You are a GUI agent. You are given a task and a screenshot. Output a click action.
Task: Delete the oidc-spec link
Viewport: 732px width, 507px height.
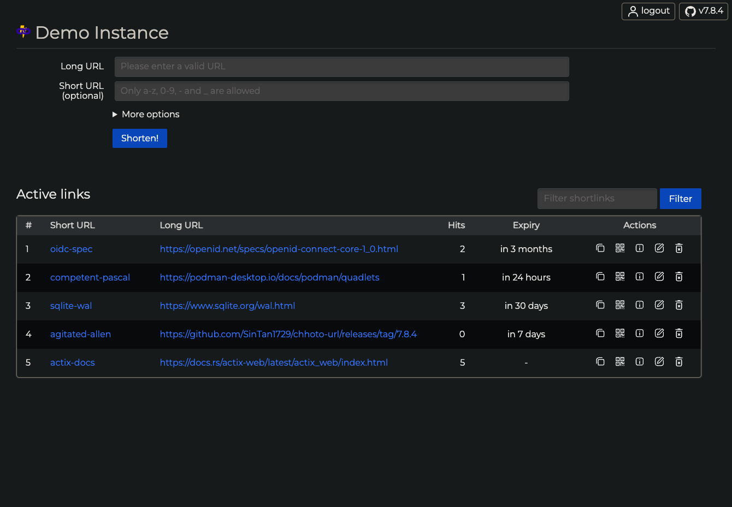[679, 248]
